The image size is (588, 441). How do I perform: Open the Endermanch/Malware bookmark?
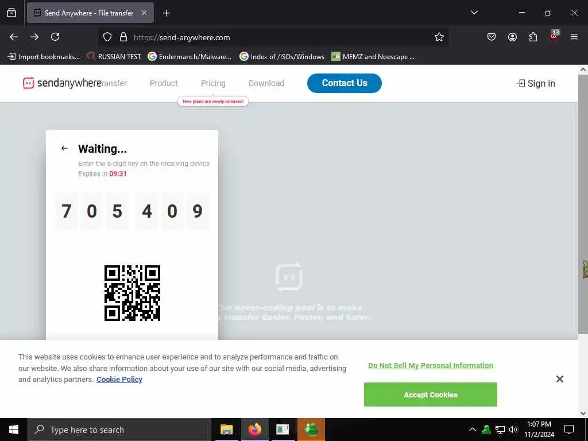click(189, 57)
